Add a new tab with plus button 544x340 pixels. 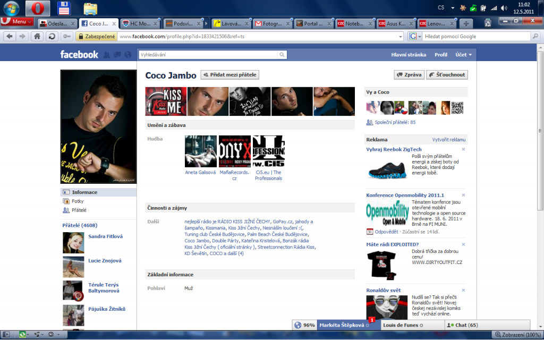[x=466, y=23]
